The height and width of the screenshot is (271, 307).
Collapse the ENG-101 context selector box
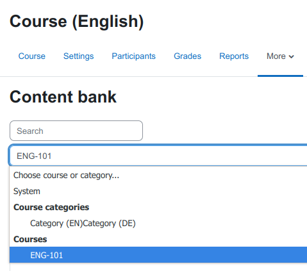[x=158, y=156]
